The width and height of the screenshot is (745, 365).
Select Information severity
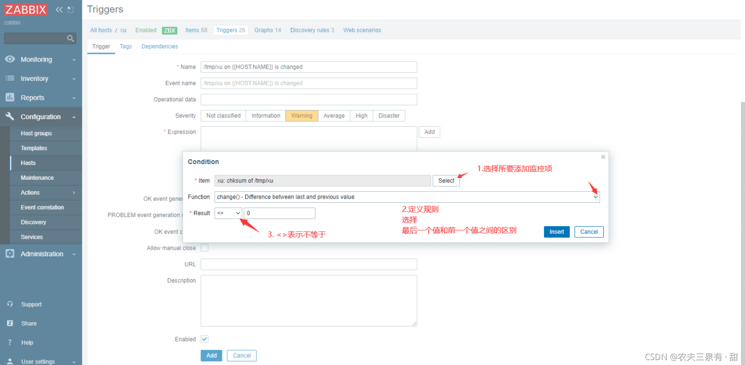tap(265, 116)
